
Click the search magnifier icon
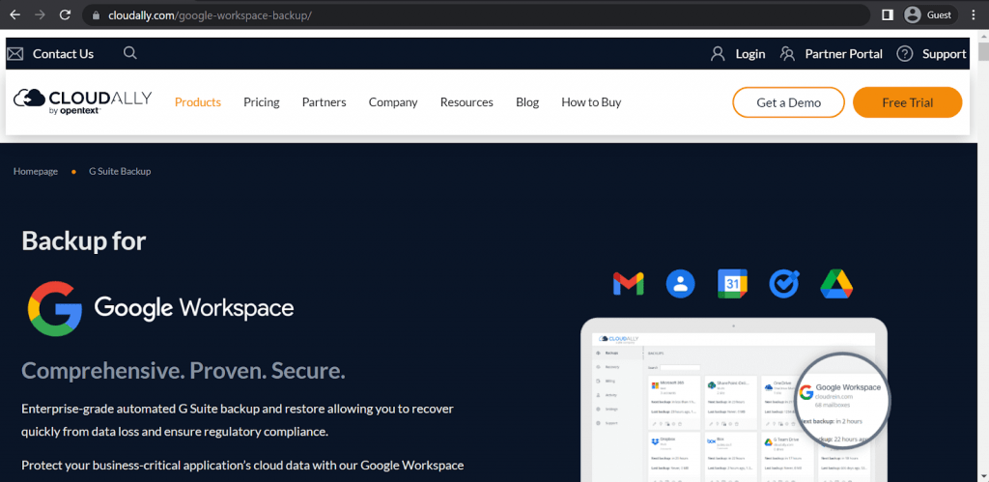[130, 53]
